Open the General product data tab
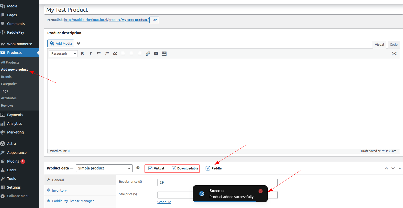 click(x=80, y=180)
